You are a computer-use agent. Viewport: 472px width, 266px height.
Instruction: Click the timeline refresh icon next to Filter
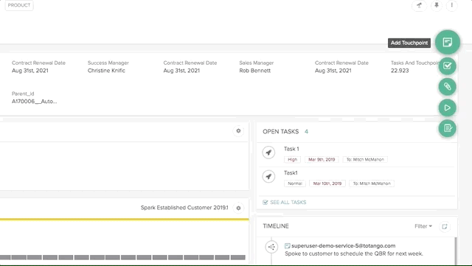tap(445, 226)
